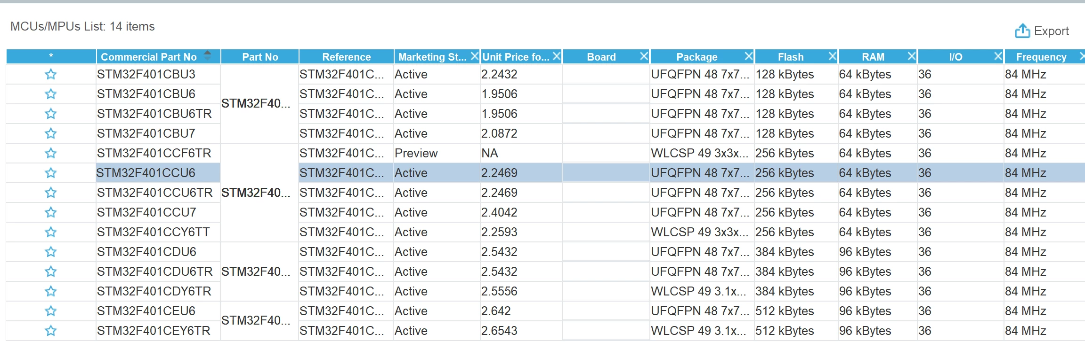This screenshot has width=1085, height=357.
Task: Favorite the STM32F401CEY6TR star icon
Action: click(x=51, y=331)
